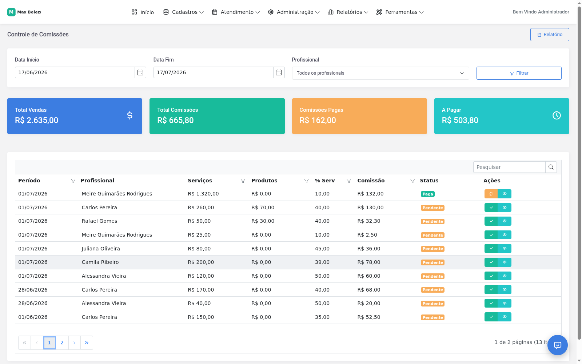The height and width of the screenshot is (364, 582).
Task: Expand the Relatórios menu
Action: pyautogui.click(x=348, y=12)
